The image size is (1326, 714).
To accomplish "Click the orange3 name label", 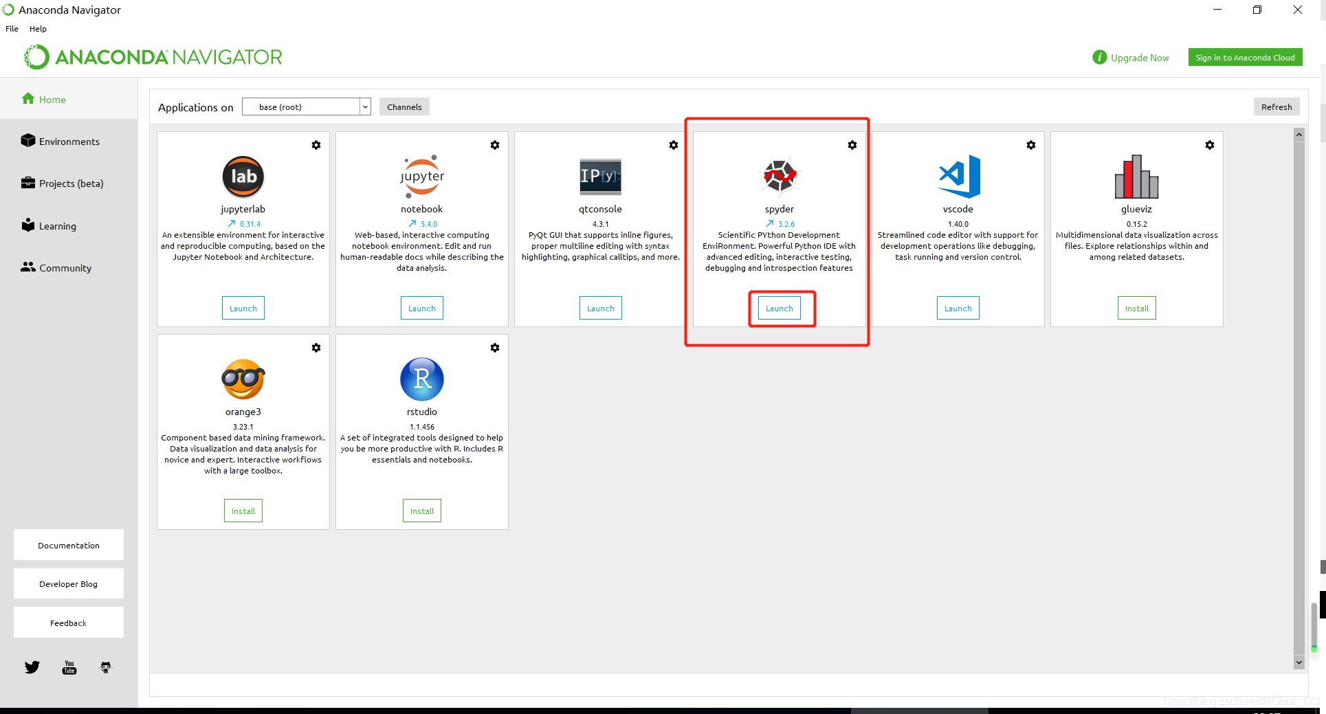I will click(243, 412).
